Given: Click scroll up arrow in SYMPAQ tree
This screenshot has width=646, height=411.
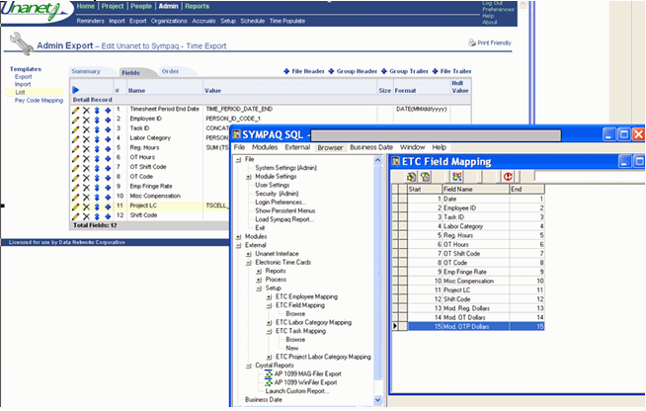Looking at the screenshot, I should point(377,160).
